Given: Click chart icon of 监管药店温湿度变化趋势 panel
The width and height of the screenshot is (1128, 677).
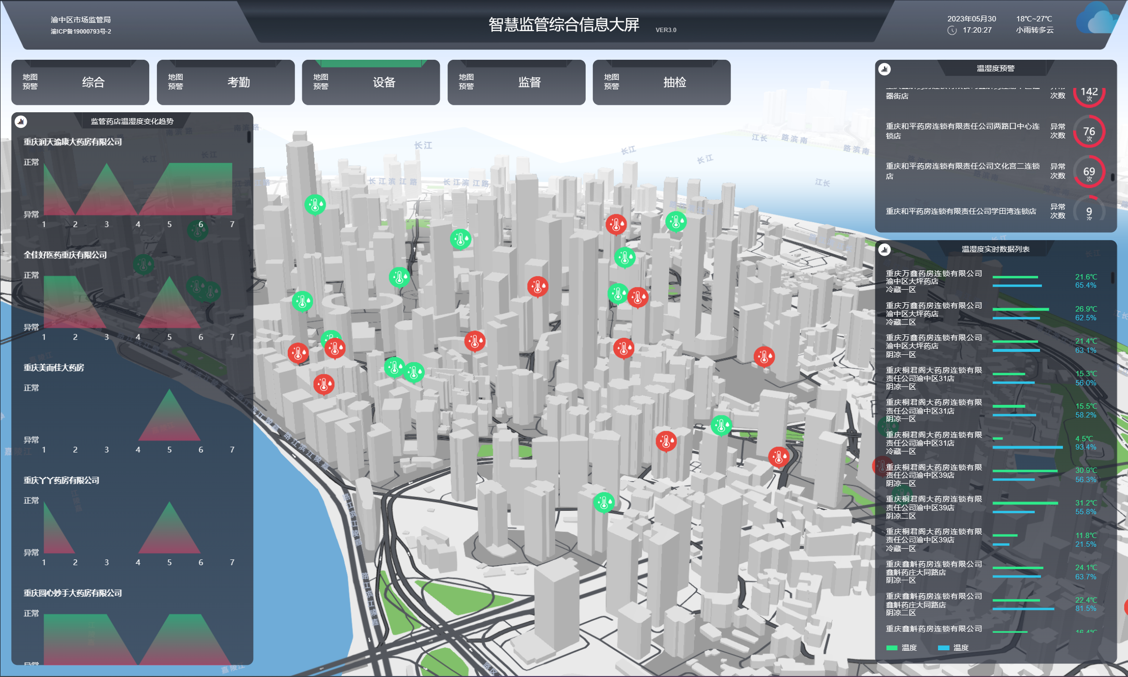Looking at the screenshot, I should 21,122.
